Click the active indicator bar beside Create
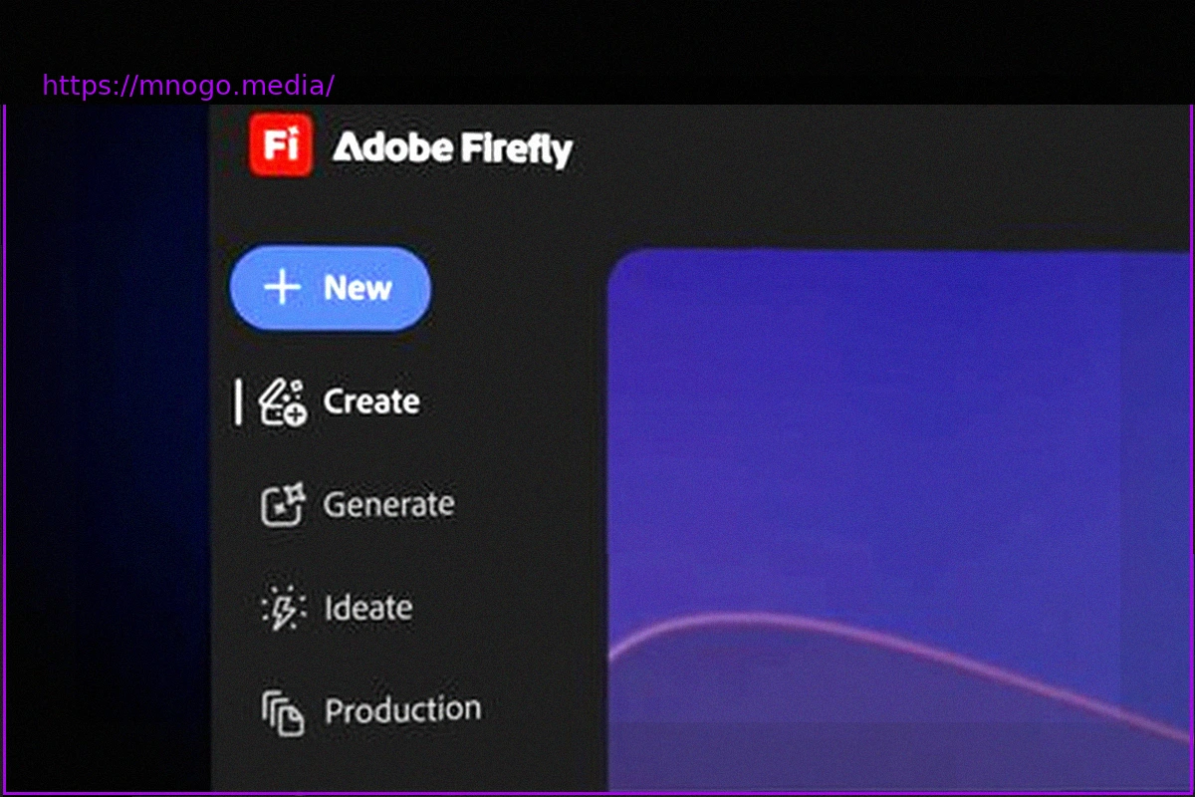 coord(239,401)
